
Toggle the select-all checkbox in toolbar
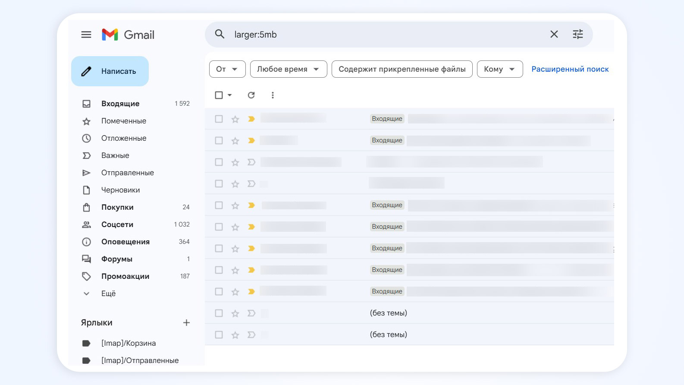pyautogui.click(x=219, y=95)
